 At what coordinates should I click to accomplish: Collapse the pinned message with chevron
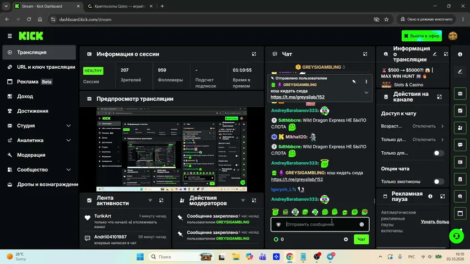[366, 93]
